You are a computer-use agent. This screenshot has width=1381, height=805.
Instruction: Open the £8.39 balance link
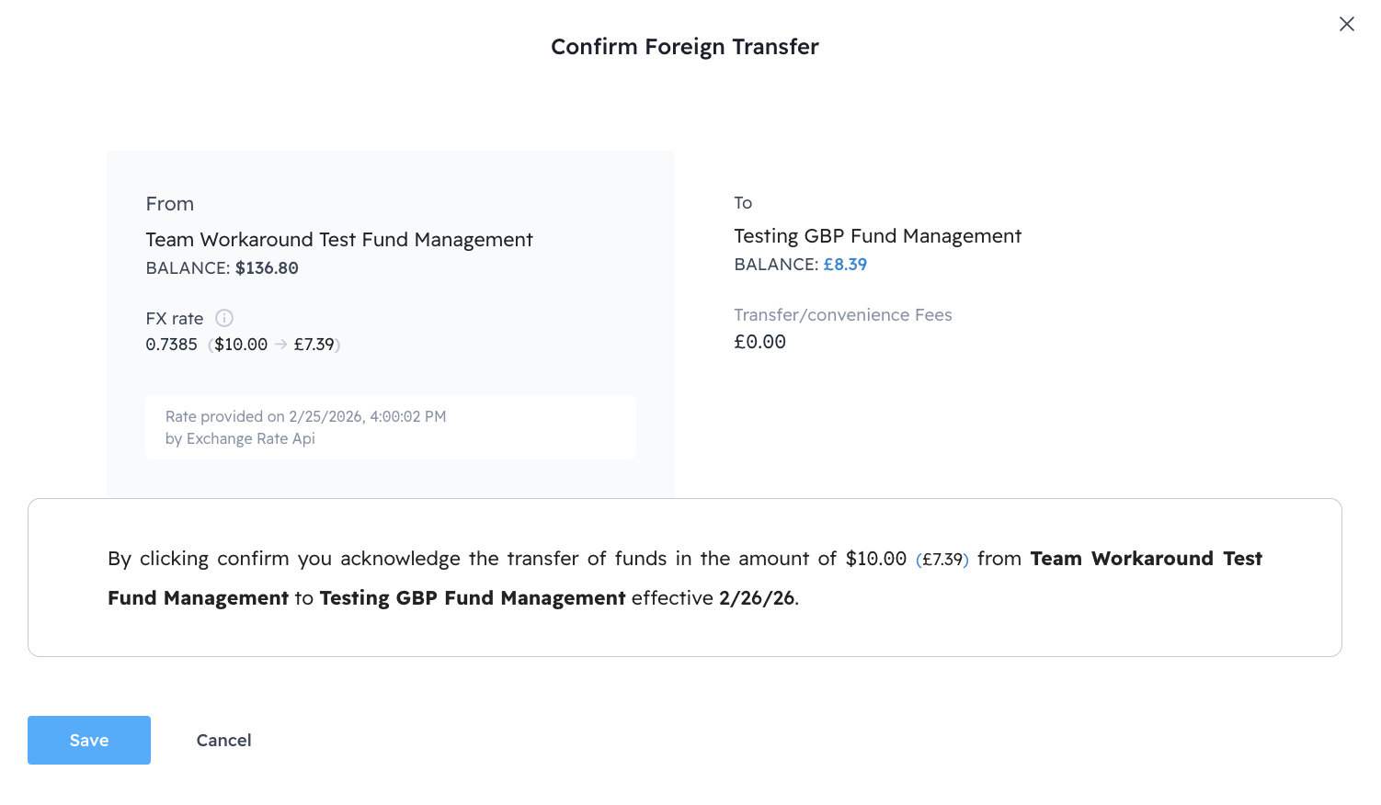845,265
